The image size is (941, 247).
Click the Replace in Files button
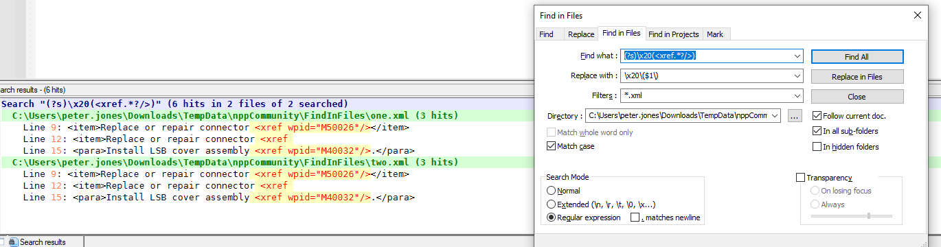point(857,76)
